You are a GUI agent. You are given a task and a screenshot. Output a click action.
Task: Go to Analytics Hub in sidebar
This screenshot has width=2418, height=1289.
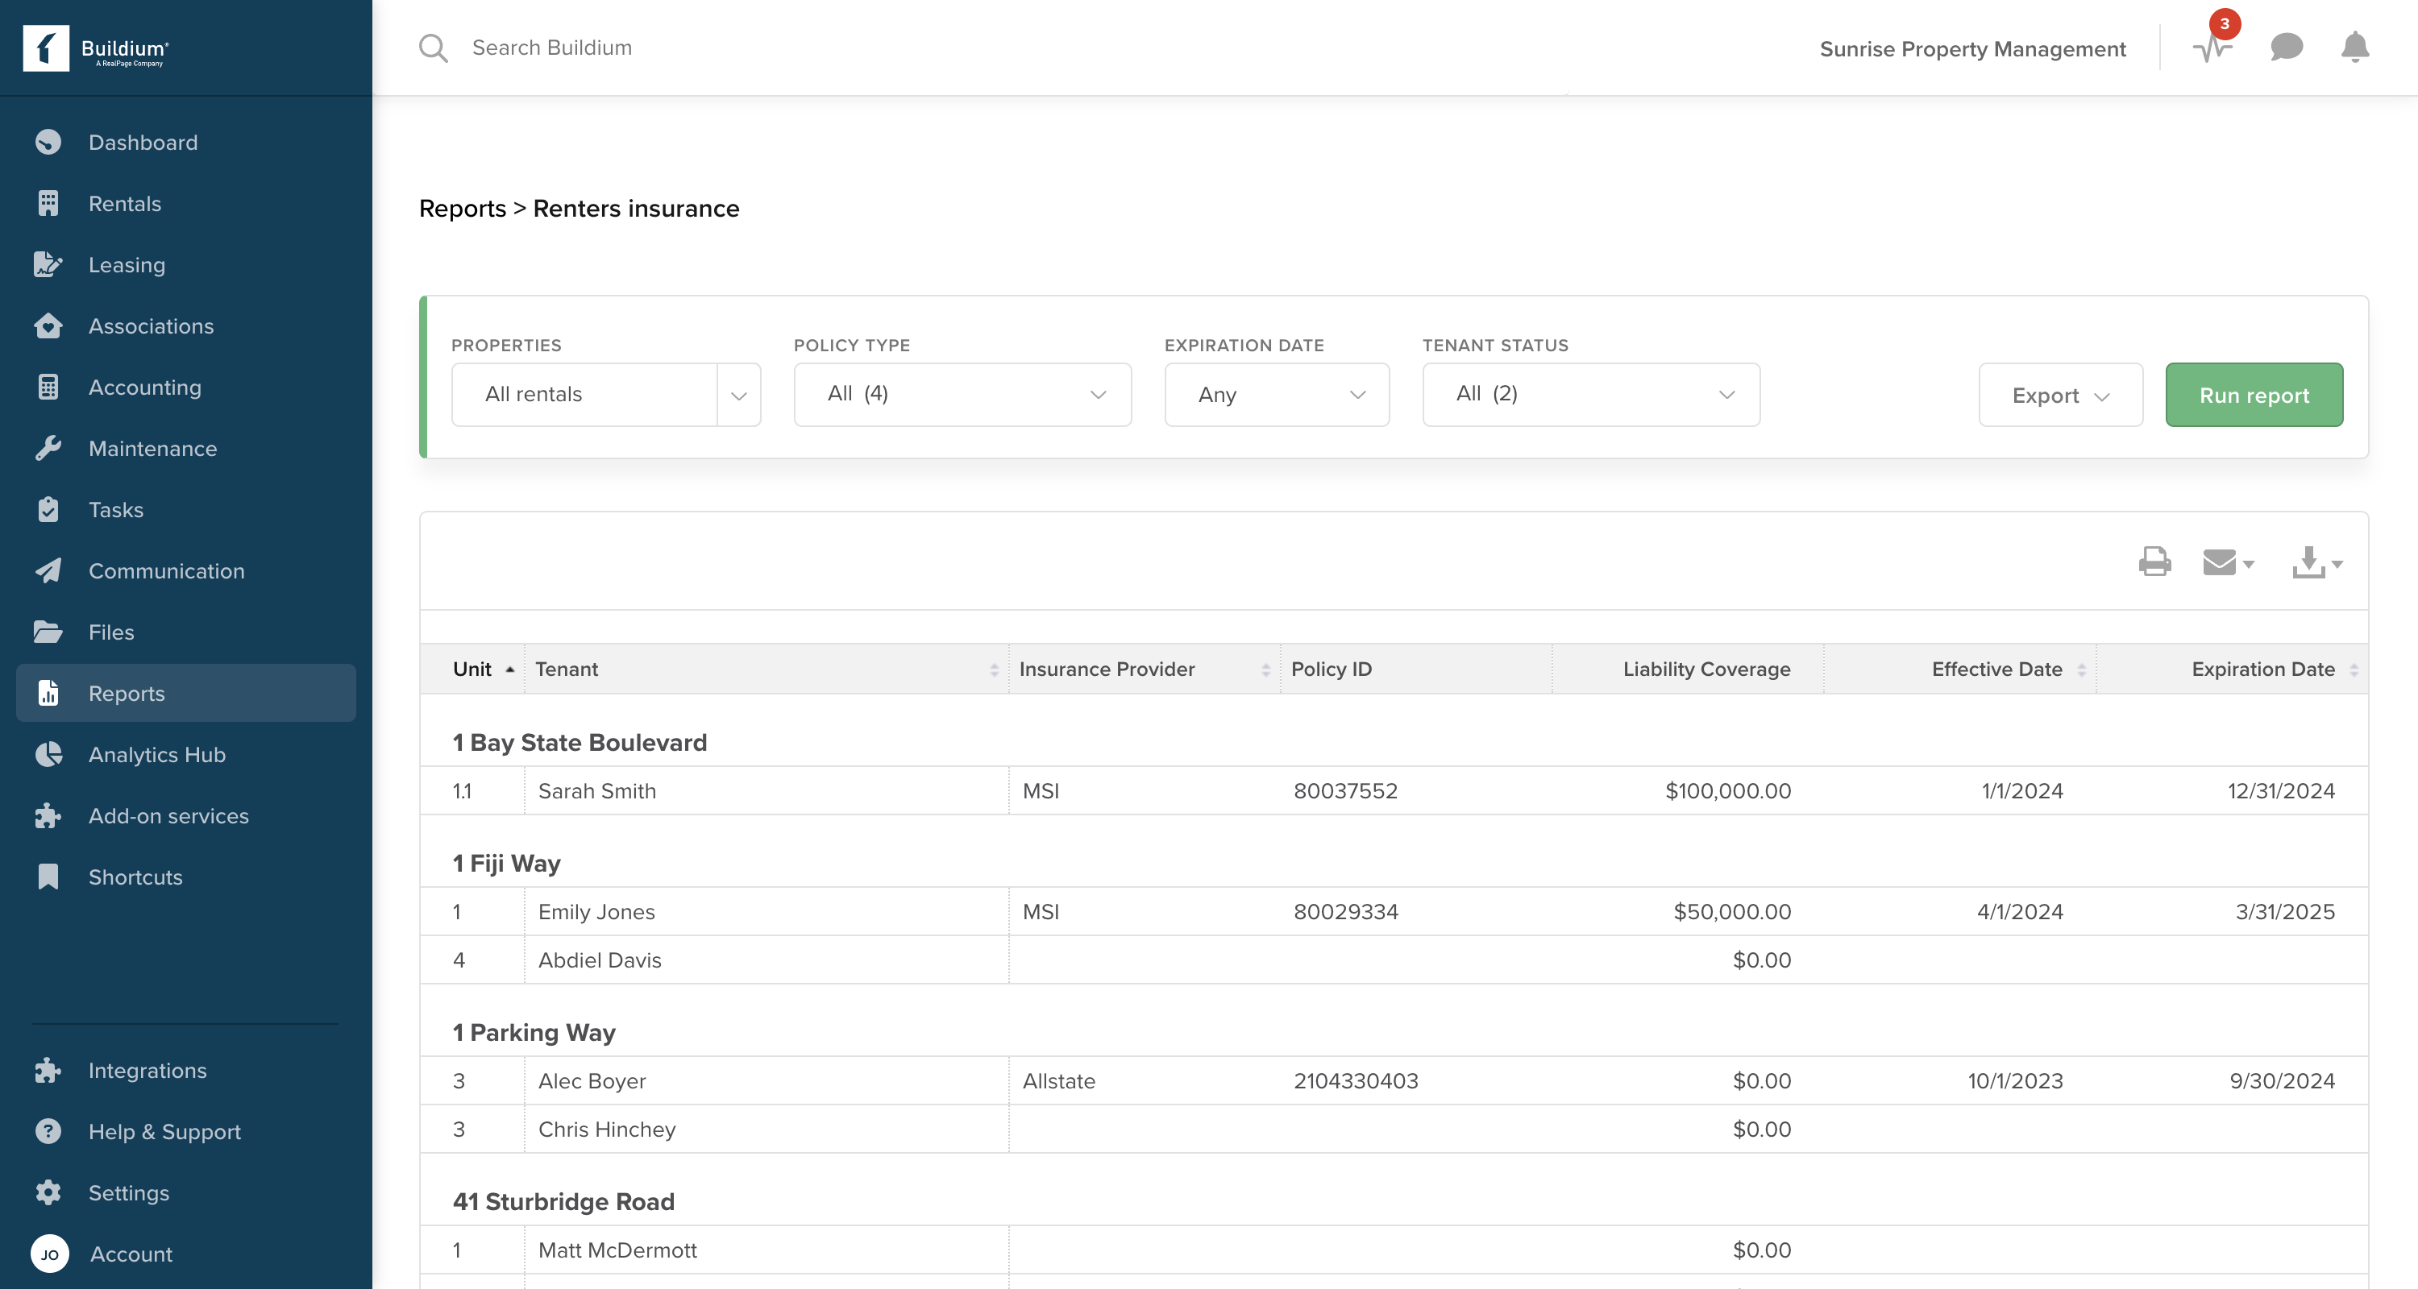(x=156, y=754)
